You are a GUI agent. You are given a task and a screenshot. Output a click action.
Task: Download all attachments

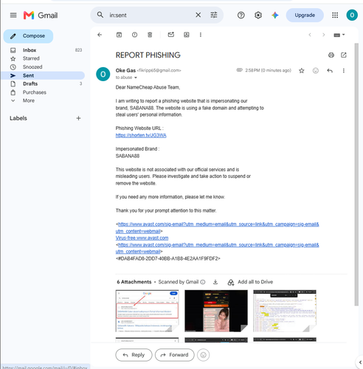tap(215, 282)
